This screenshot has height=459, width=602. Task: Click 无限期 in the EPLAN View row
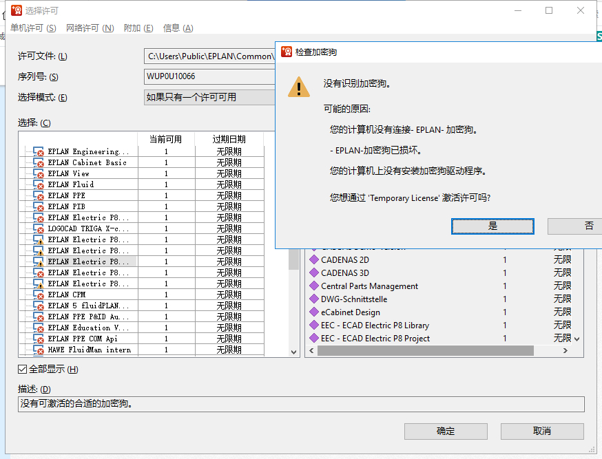point(229,173)
